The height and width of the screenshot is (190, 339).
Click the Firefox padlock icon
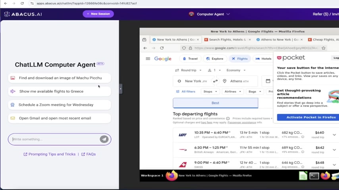click(190, 48)
